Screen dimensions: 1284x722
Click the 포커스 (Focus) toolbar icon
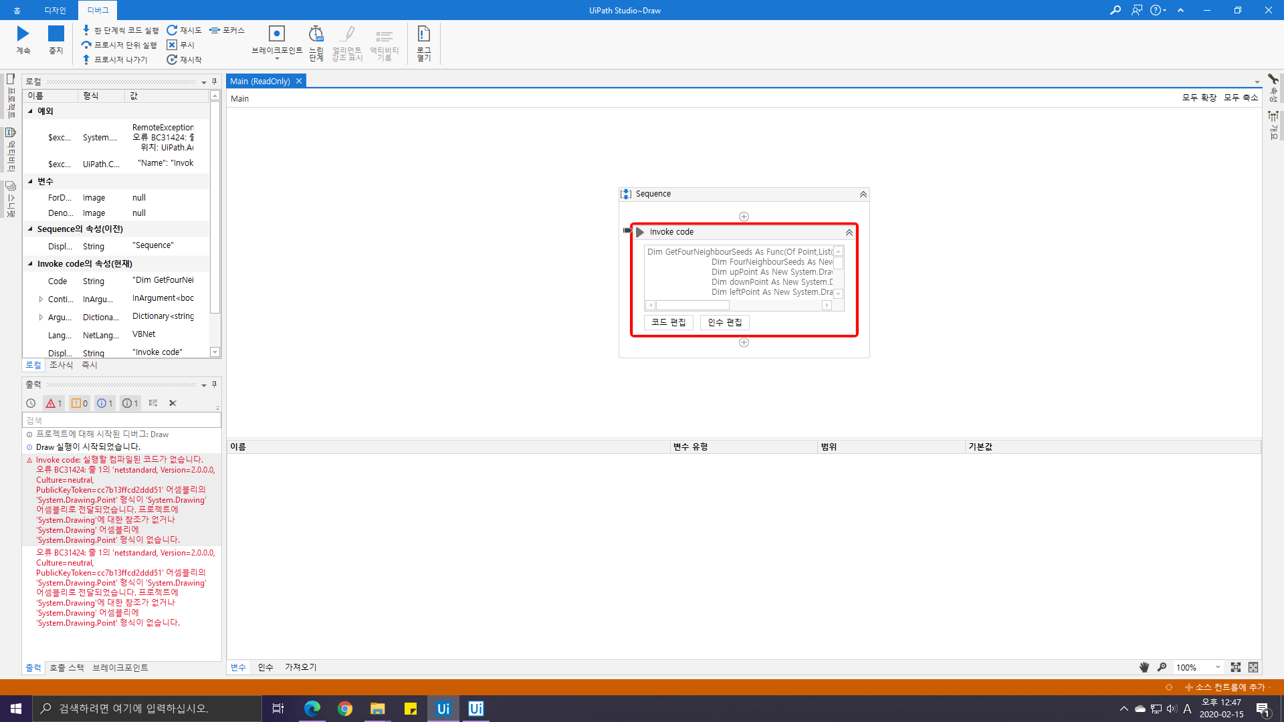point(215,30)
